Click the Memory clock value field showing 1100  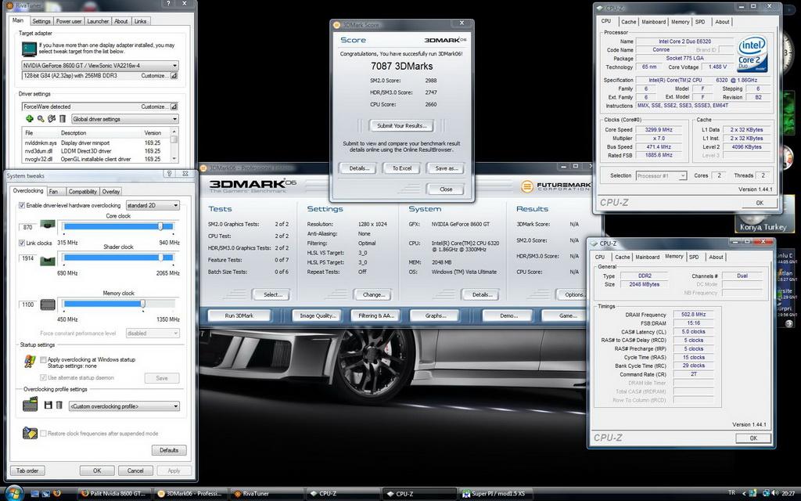click(27, 305)
